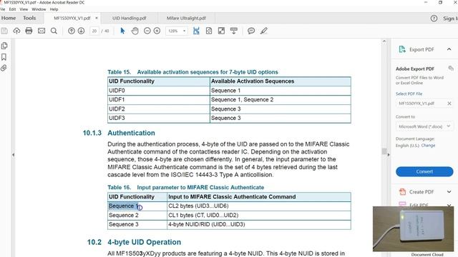Viewport: 458px width, 257px height.
Task: Click the Change language link
Action: pos(428,146)
